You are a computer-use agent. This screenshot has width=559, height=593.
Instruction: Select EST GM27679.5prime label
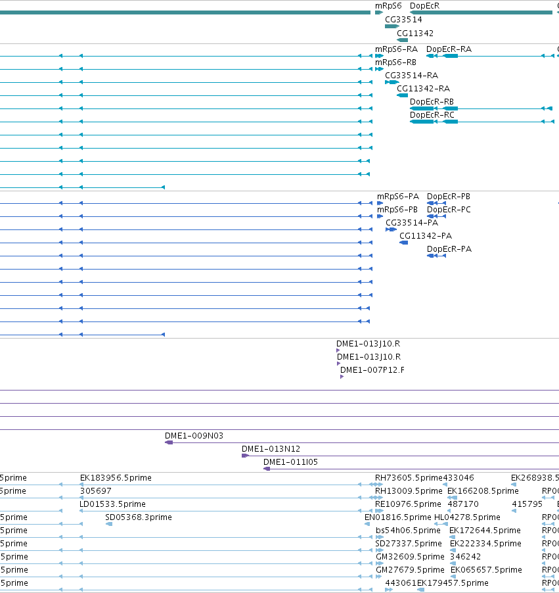410,569
